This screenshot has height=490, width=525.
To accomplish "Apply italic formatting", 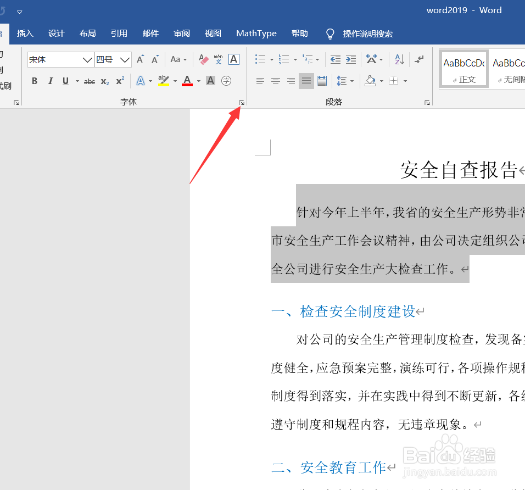I will [x=50, y=81].
